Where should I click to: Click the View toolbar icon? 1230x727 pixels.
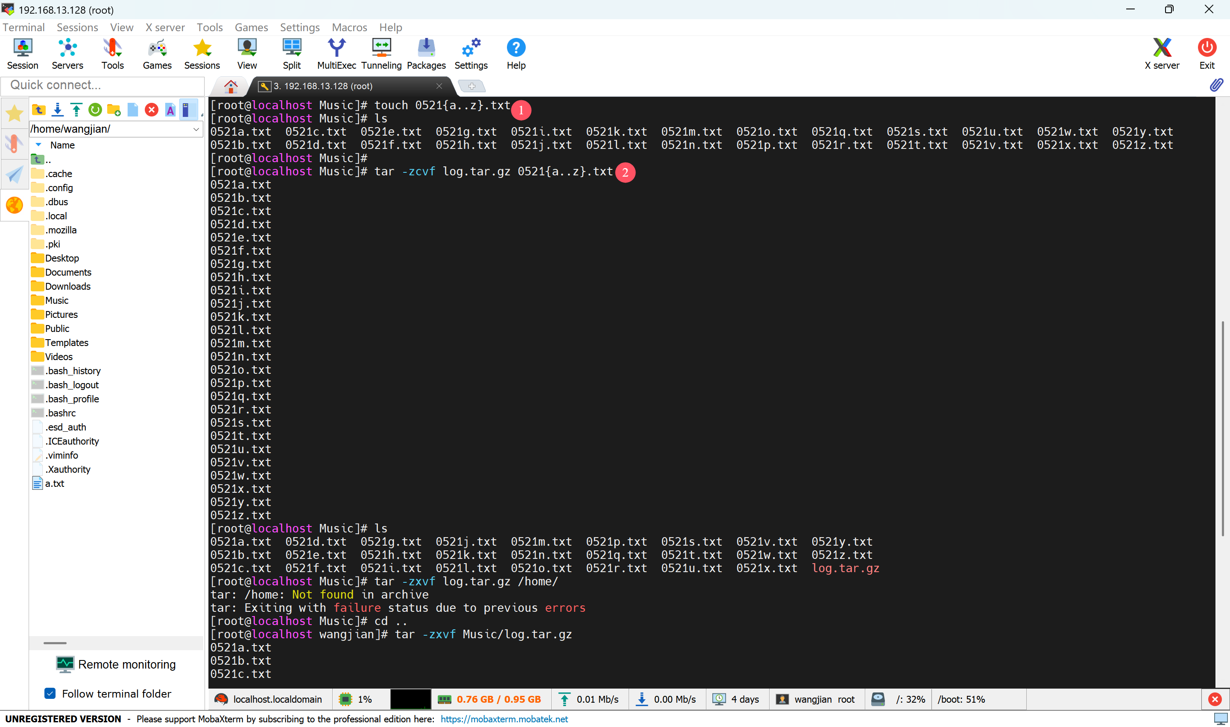(x=247, y=54)
